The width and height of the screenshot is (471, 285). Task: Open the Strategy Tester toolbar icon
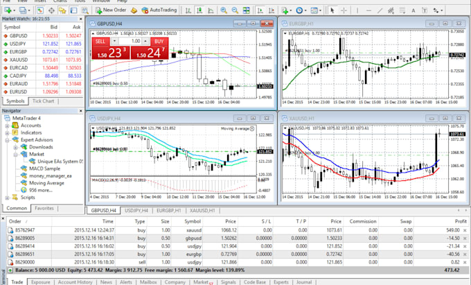85,10
